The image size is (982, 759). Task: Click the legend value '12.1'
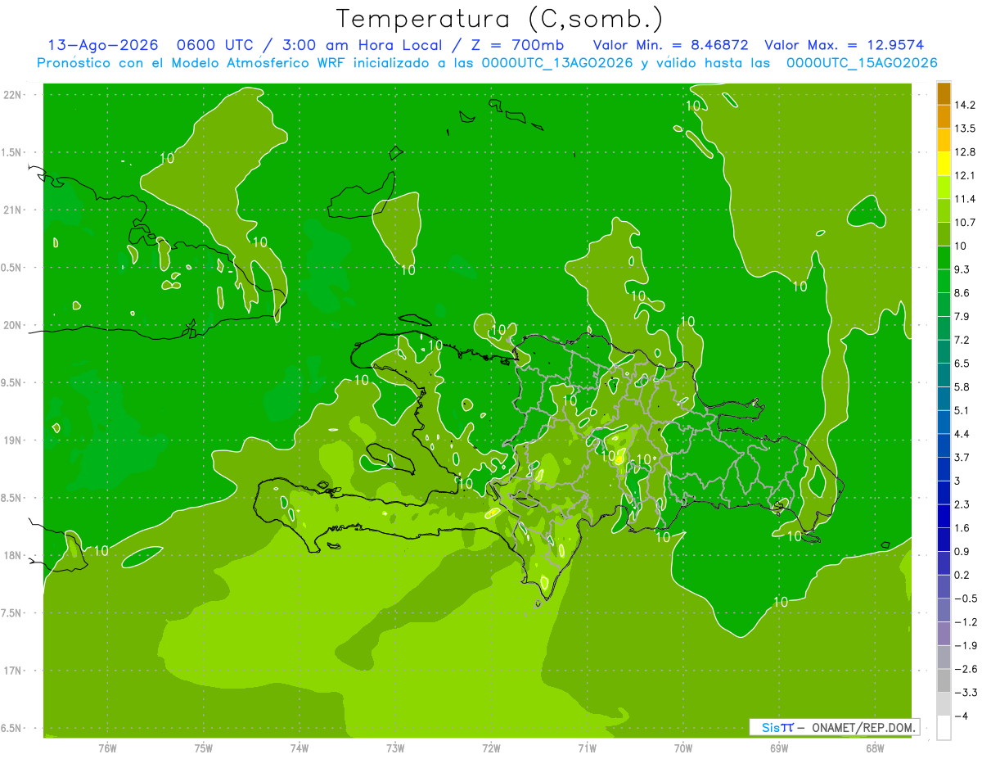[x=964, y=175]
